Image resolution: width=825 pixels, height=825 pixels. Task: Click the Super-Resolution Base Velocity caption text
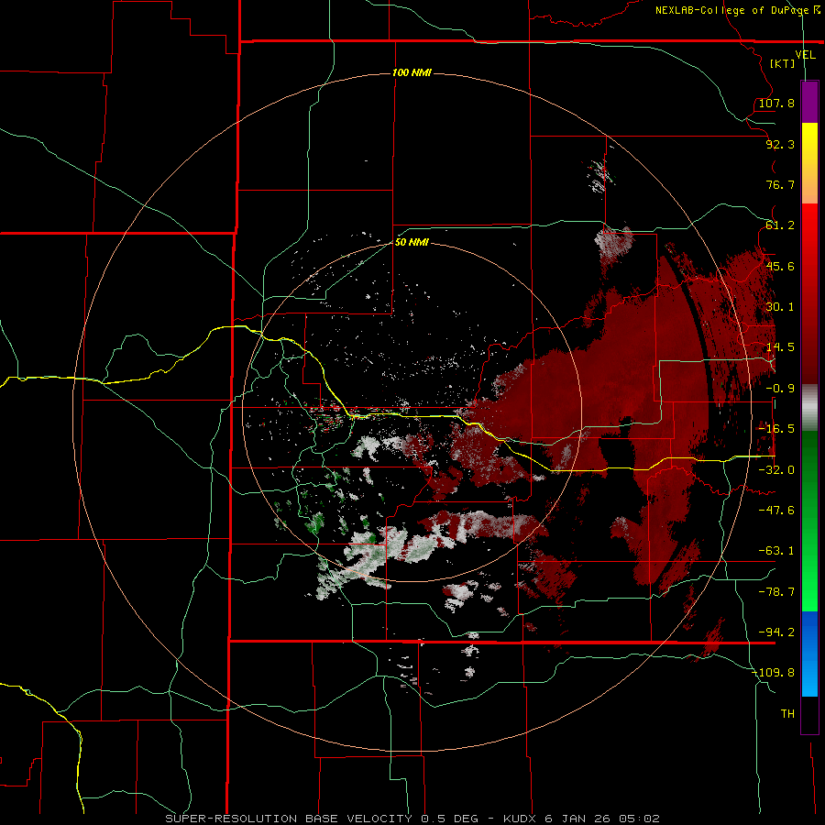point(412,819)
